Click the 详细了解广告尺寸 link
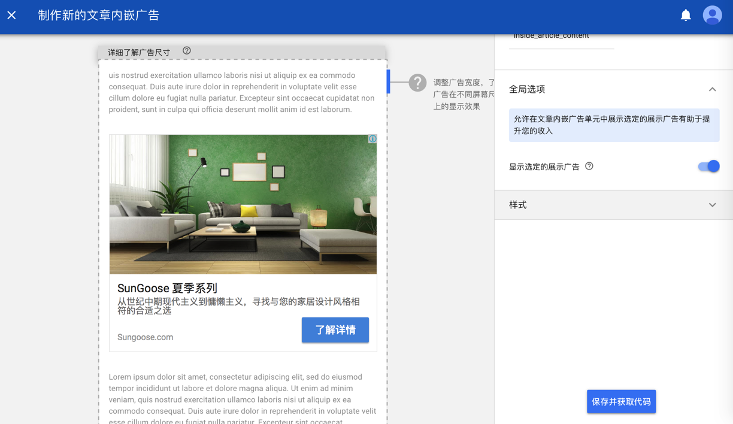 tap(139, 52)
